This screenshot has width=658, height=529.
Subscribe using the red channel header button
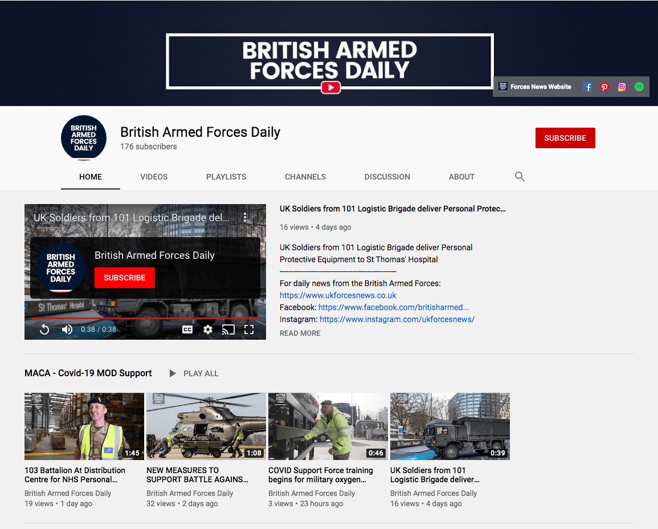(x=565, y=138)
